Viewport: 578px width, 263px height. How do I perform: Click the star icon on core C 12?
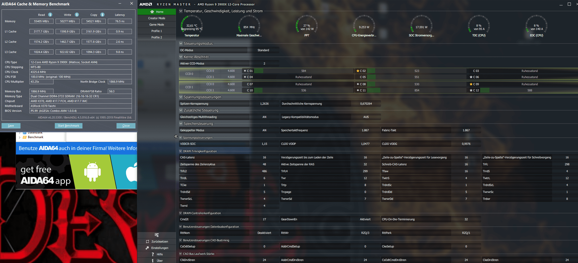pyautogui.click(x=471, y=90)
